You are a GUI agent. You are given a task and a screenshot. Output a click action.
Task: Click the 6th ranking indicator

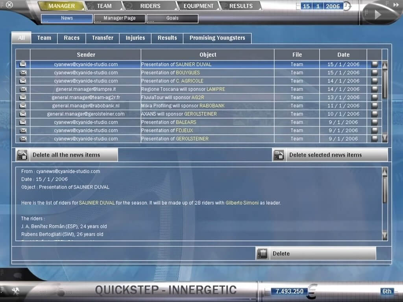pyautogui.click(x=386, y=291)
